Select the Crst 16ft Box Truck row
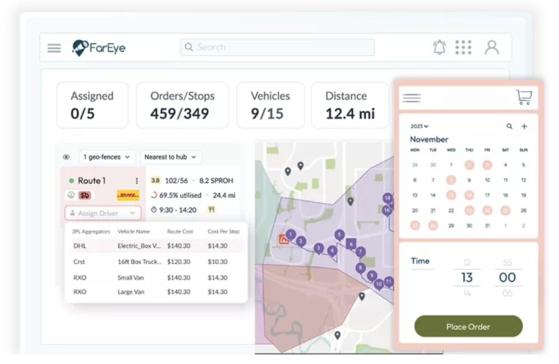 pyautogui.click(x=156, y=262)
